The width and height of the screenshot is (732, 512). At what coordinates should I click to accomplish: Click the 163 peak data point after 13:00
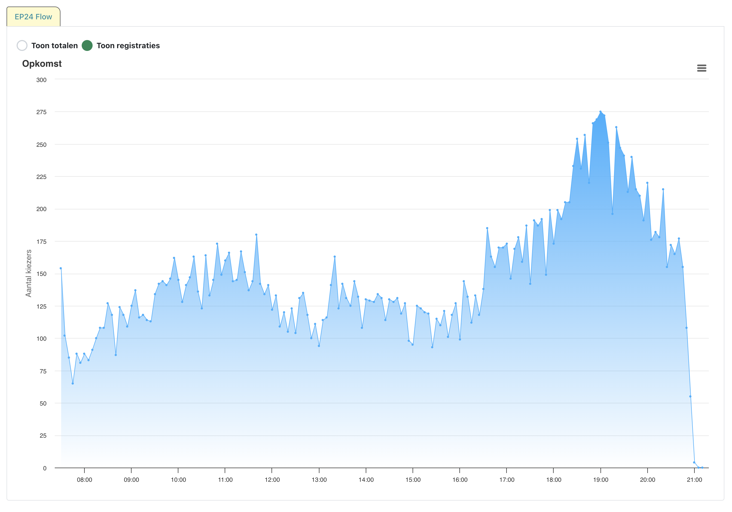pos(335,256)
